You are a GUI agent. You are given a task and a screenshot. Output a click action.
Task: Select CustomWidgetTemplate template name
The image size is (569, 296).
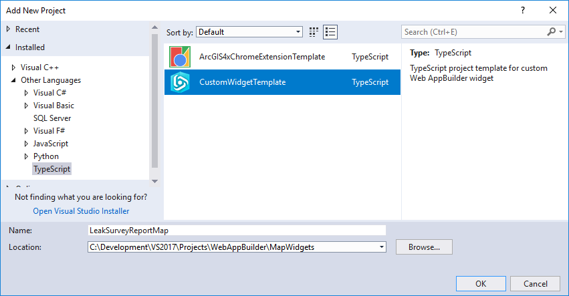click(x=243, y=82)
